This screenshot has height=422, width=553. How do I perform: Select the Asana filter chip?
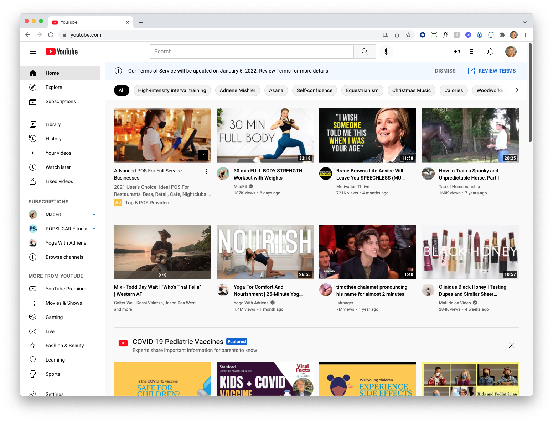(276, 90)
